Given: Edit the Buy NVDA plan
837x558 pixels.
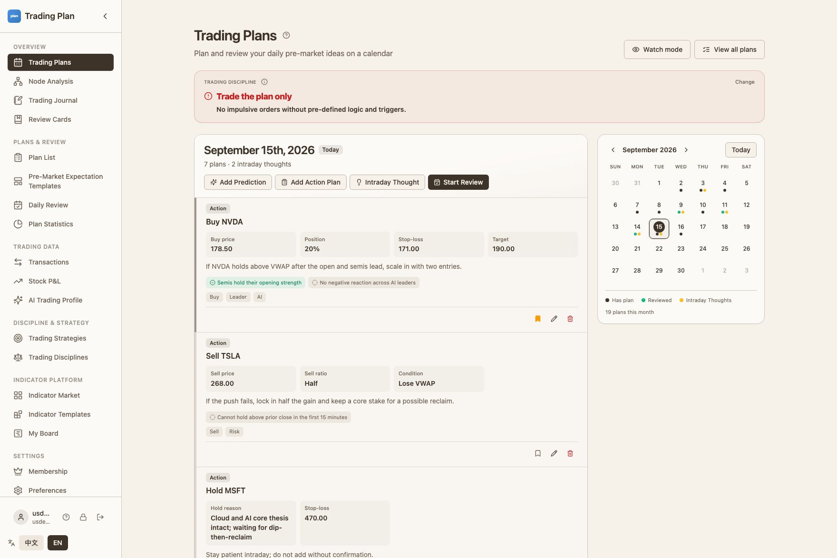Looking at the screenshot, I should click(x=554, y=319).
